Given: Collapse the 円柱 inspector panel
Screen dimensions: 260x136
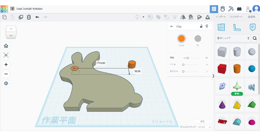Looking at the screenshot, I should pyautogui.click(x=171, y=26).
